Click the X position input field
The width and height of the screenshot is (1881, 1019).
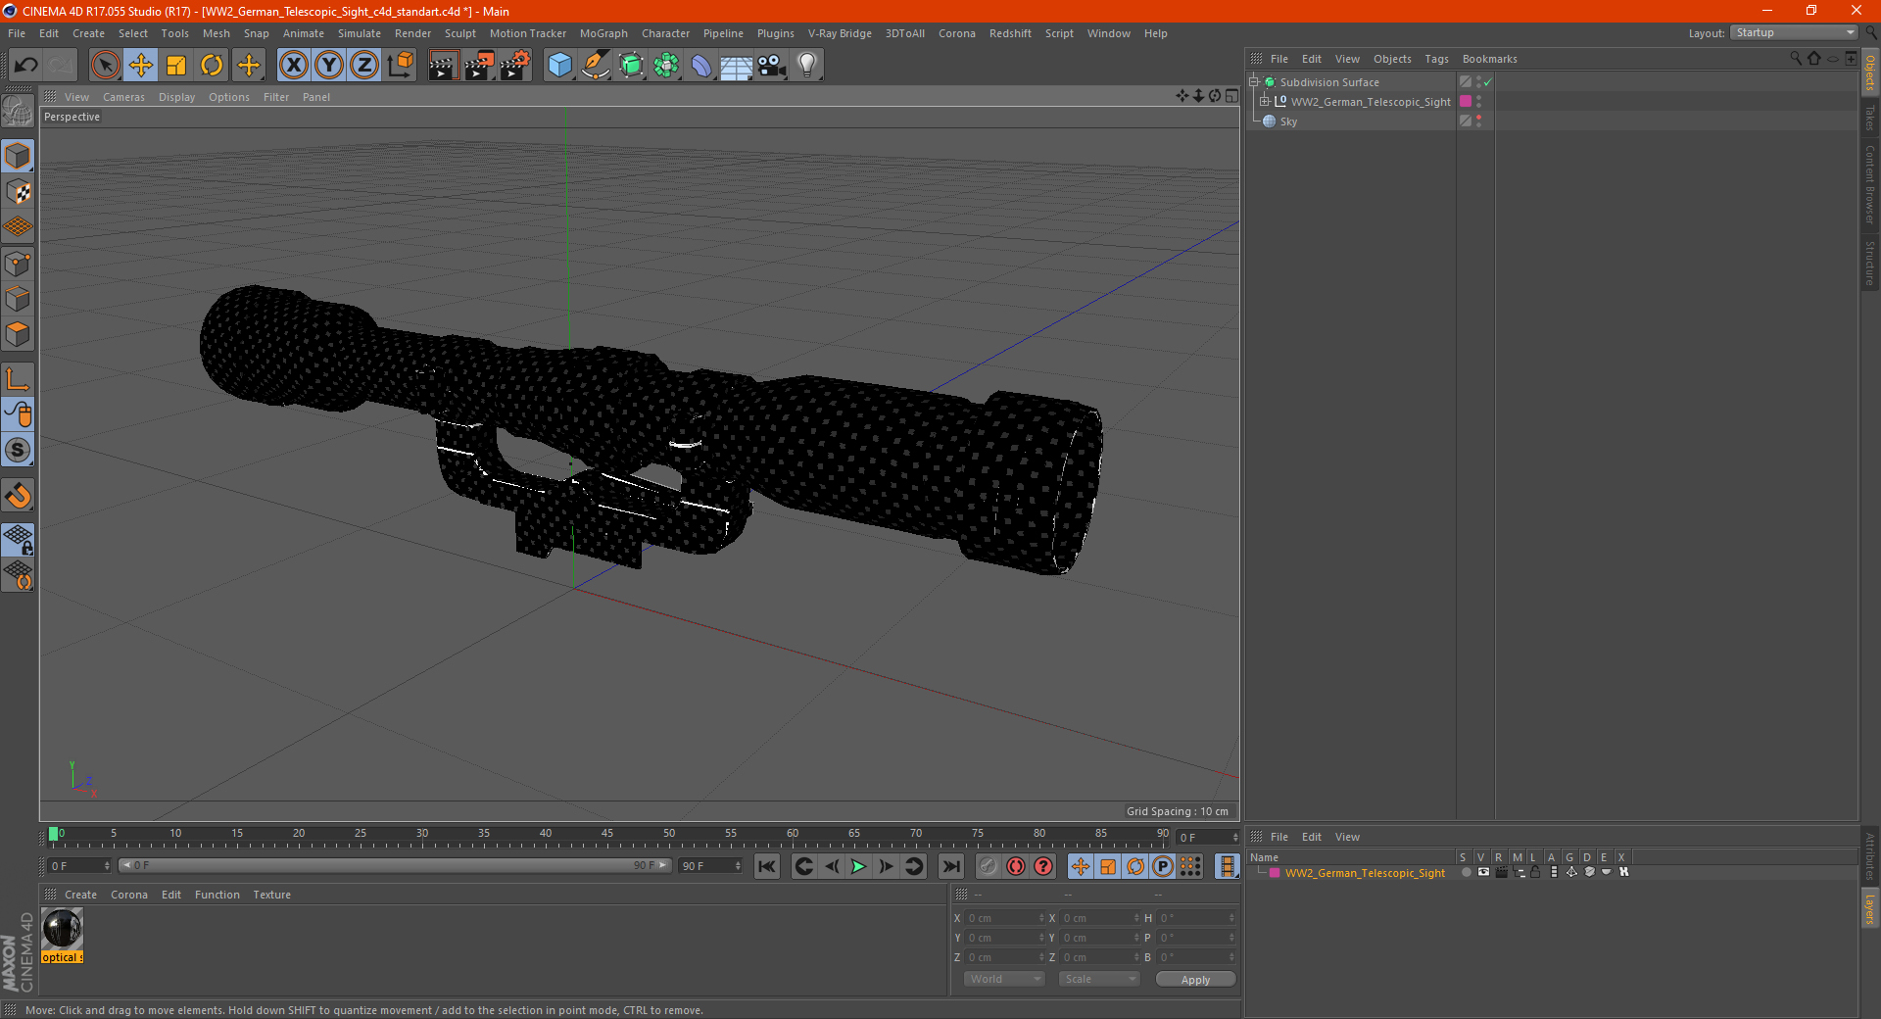pyautogui.click(x=1004, y=918)
